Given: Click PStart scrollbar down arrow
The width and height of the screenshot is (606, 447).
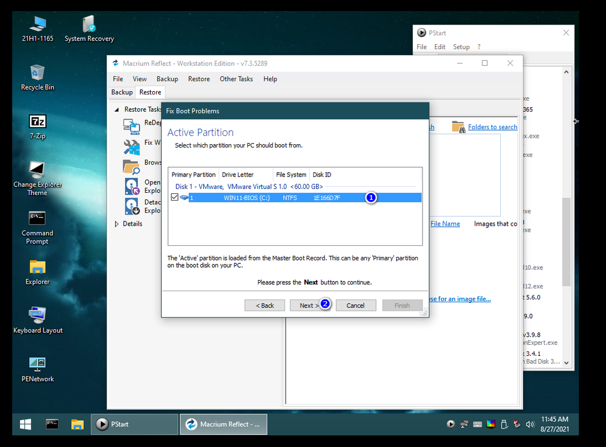Looking at the screenshot, I should pyautogui.click(x=566, y=363).
